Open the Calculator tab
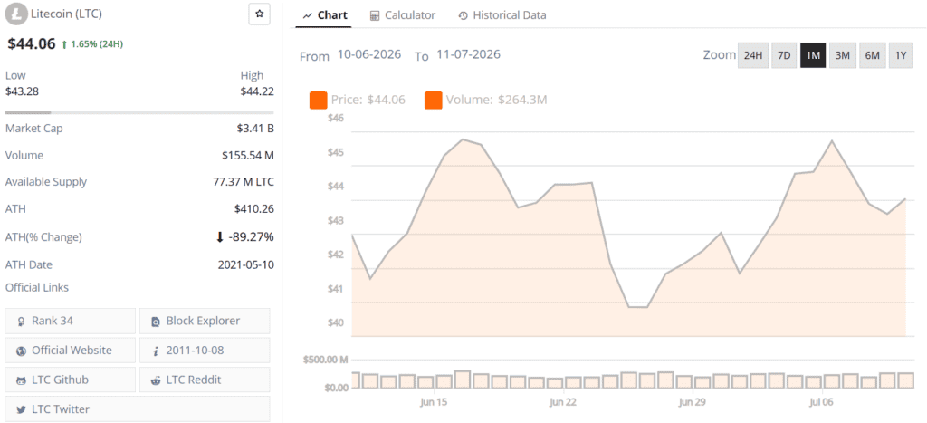This screenshot has height=423, width=927. click(403, 15)
